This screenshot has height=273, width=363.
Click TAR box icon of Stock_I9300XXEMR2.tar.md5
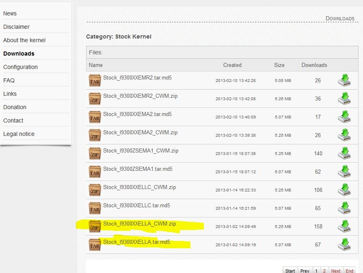(95, 80)
